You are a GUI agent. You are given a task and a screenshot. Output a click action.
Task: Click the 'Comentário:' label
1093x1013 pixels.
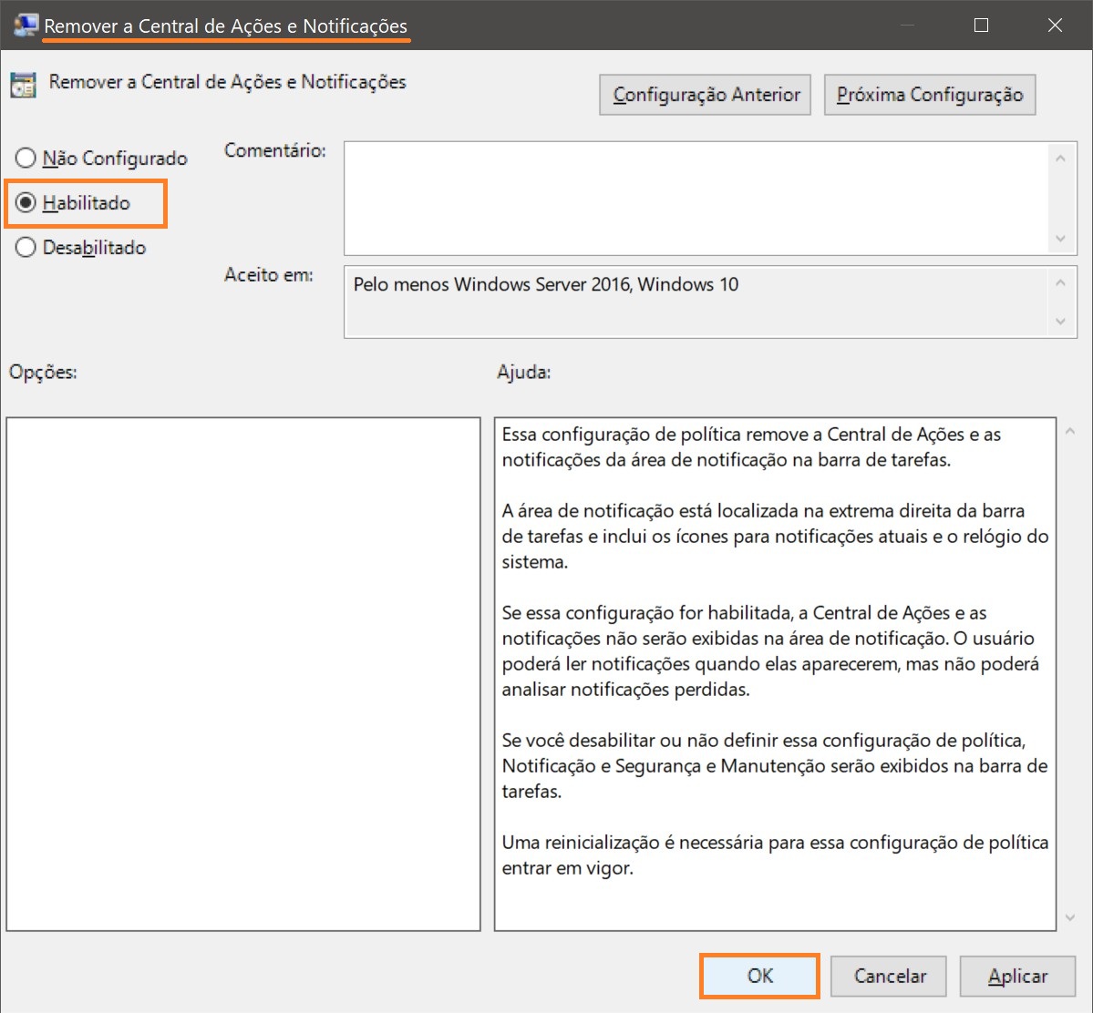tap(274, 150)
